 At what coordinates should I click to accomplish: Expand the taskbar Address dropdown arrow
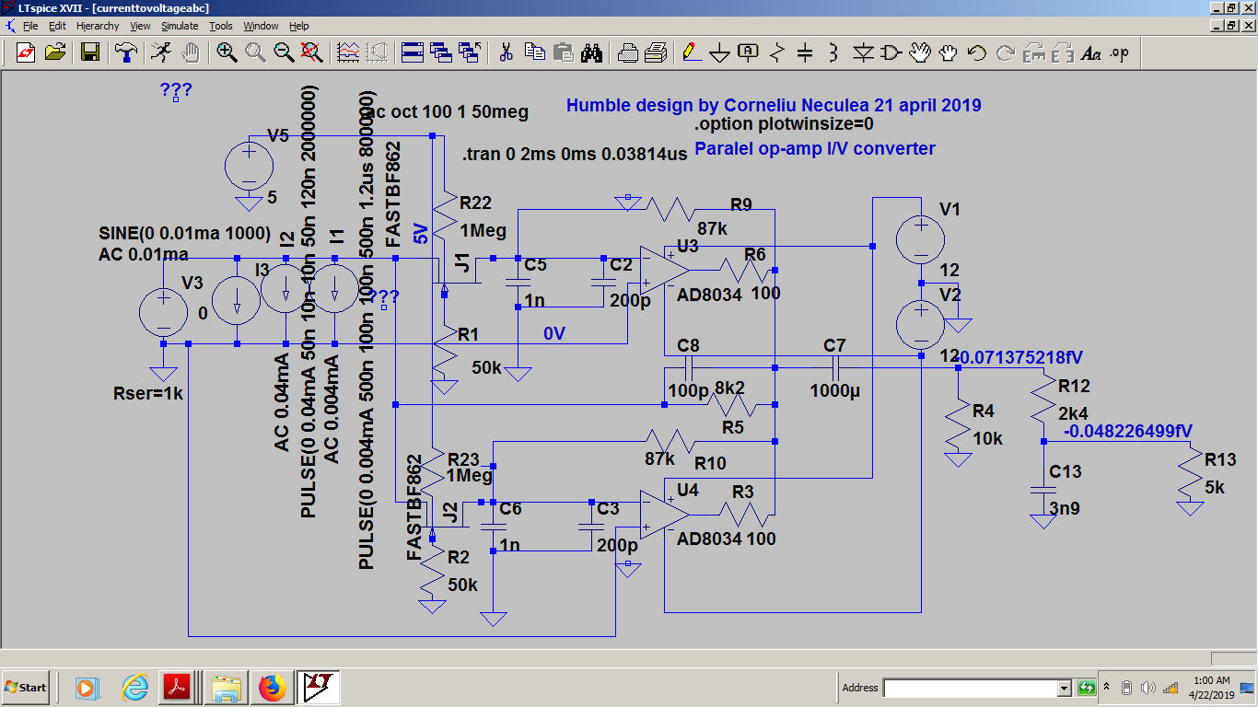1065,688
